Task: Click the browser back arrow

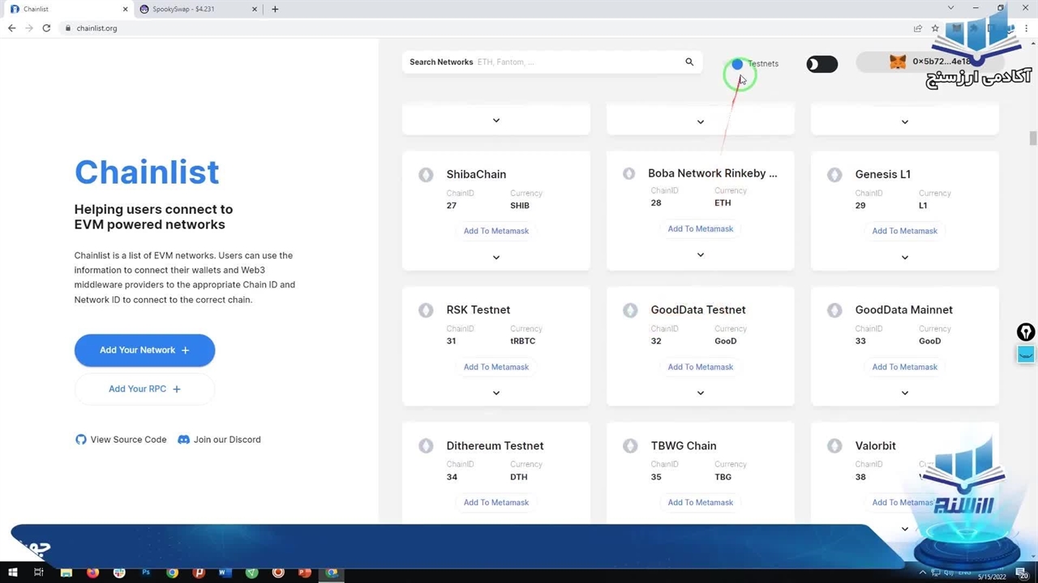Action: point(11,28)
